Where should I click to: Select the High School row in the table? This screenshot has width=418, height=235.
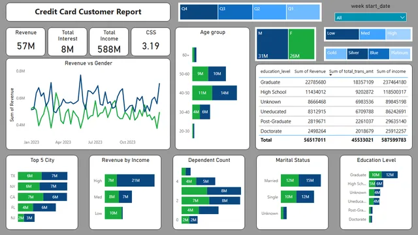[x=333, y=92]
